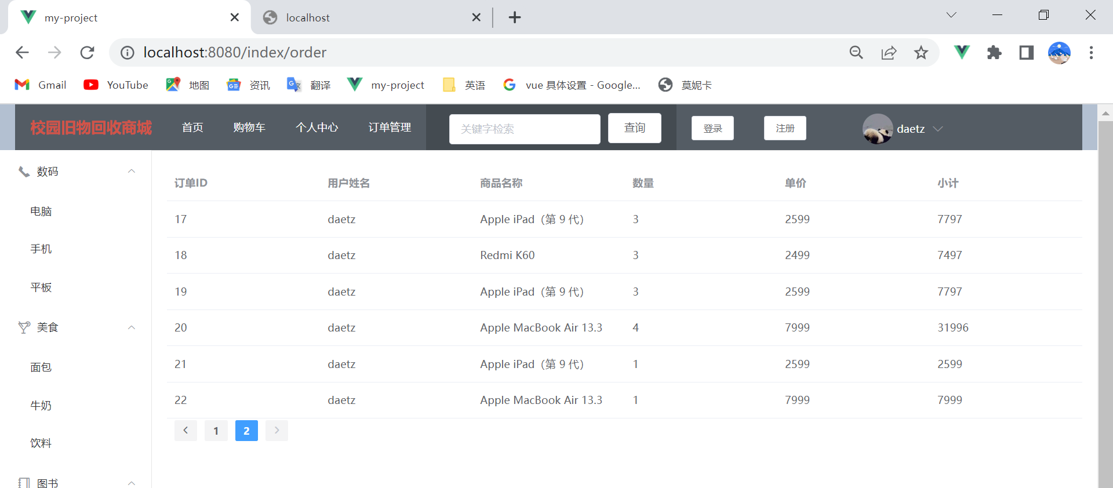Click the 小计 column header
This screenshot has width=1113, height=488.
pos(948,183)
